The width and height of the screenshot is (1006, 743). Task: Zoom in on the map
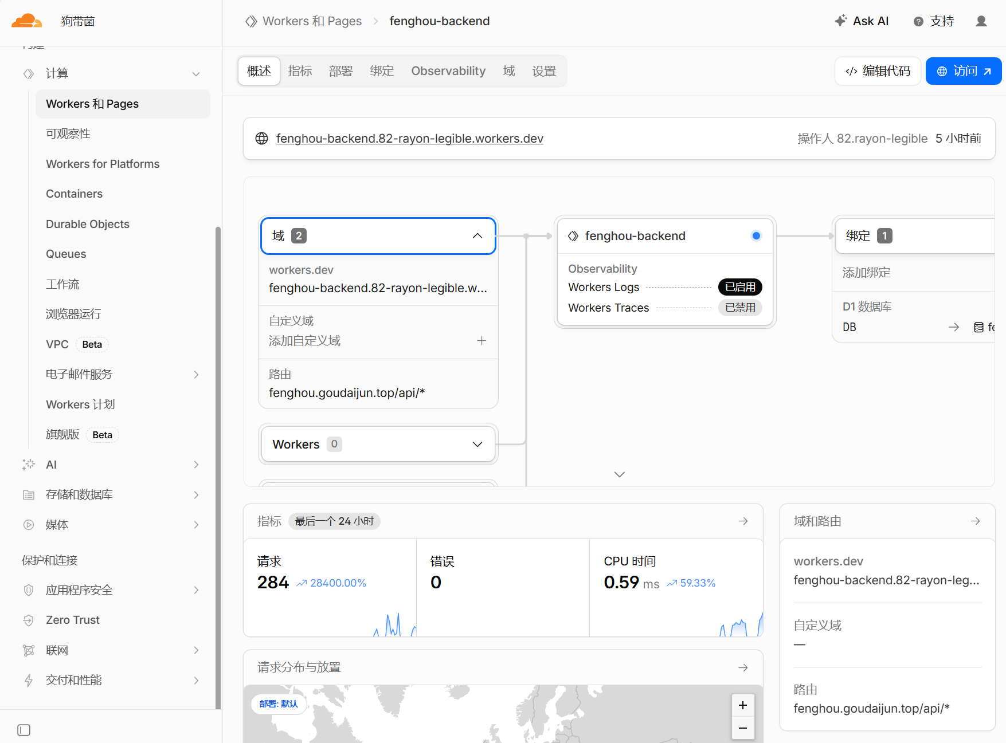(743, 705)
